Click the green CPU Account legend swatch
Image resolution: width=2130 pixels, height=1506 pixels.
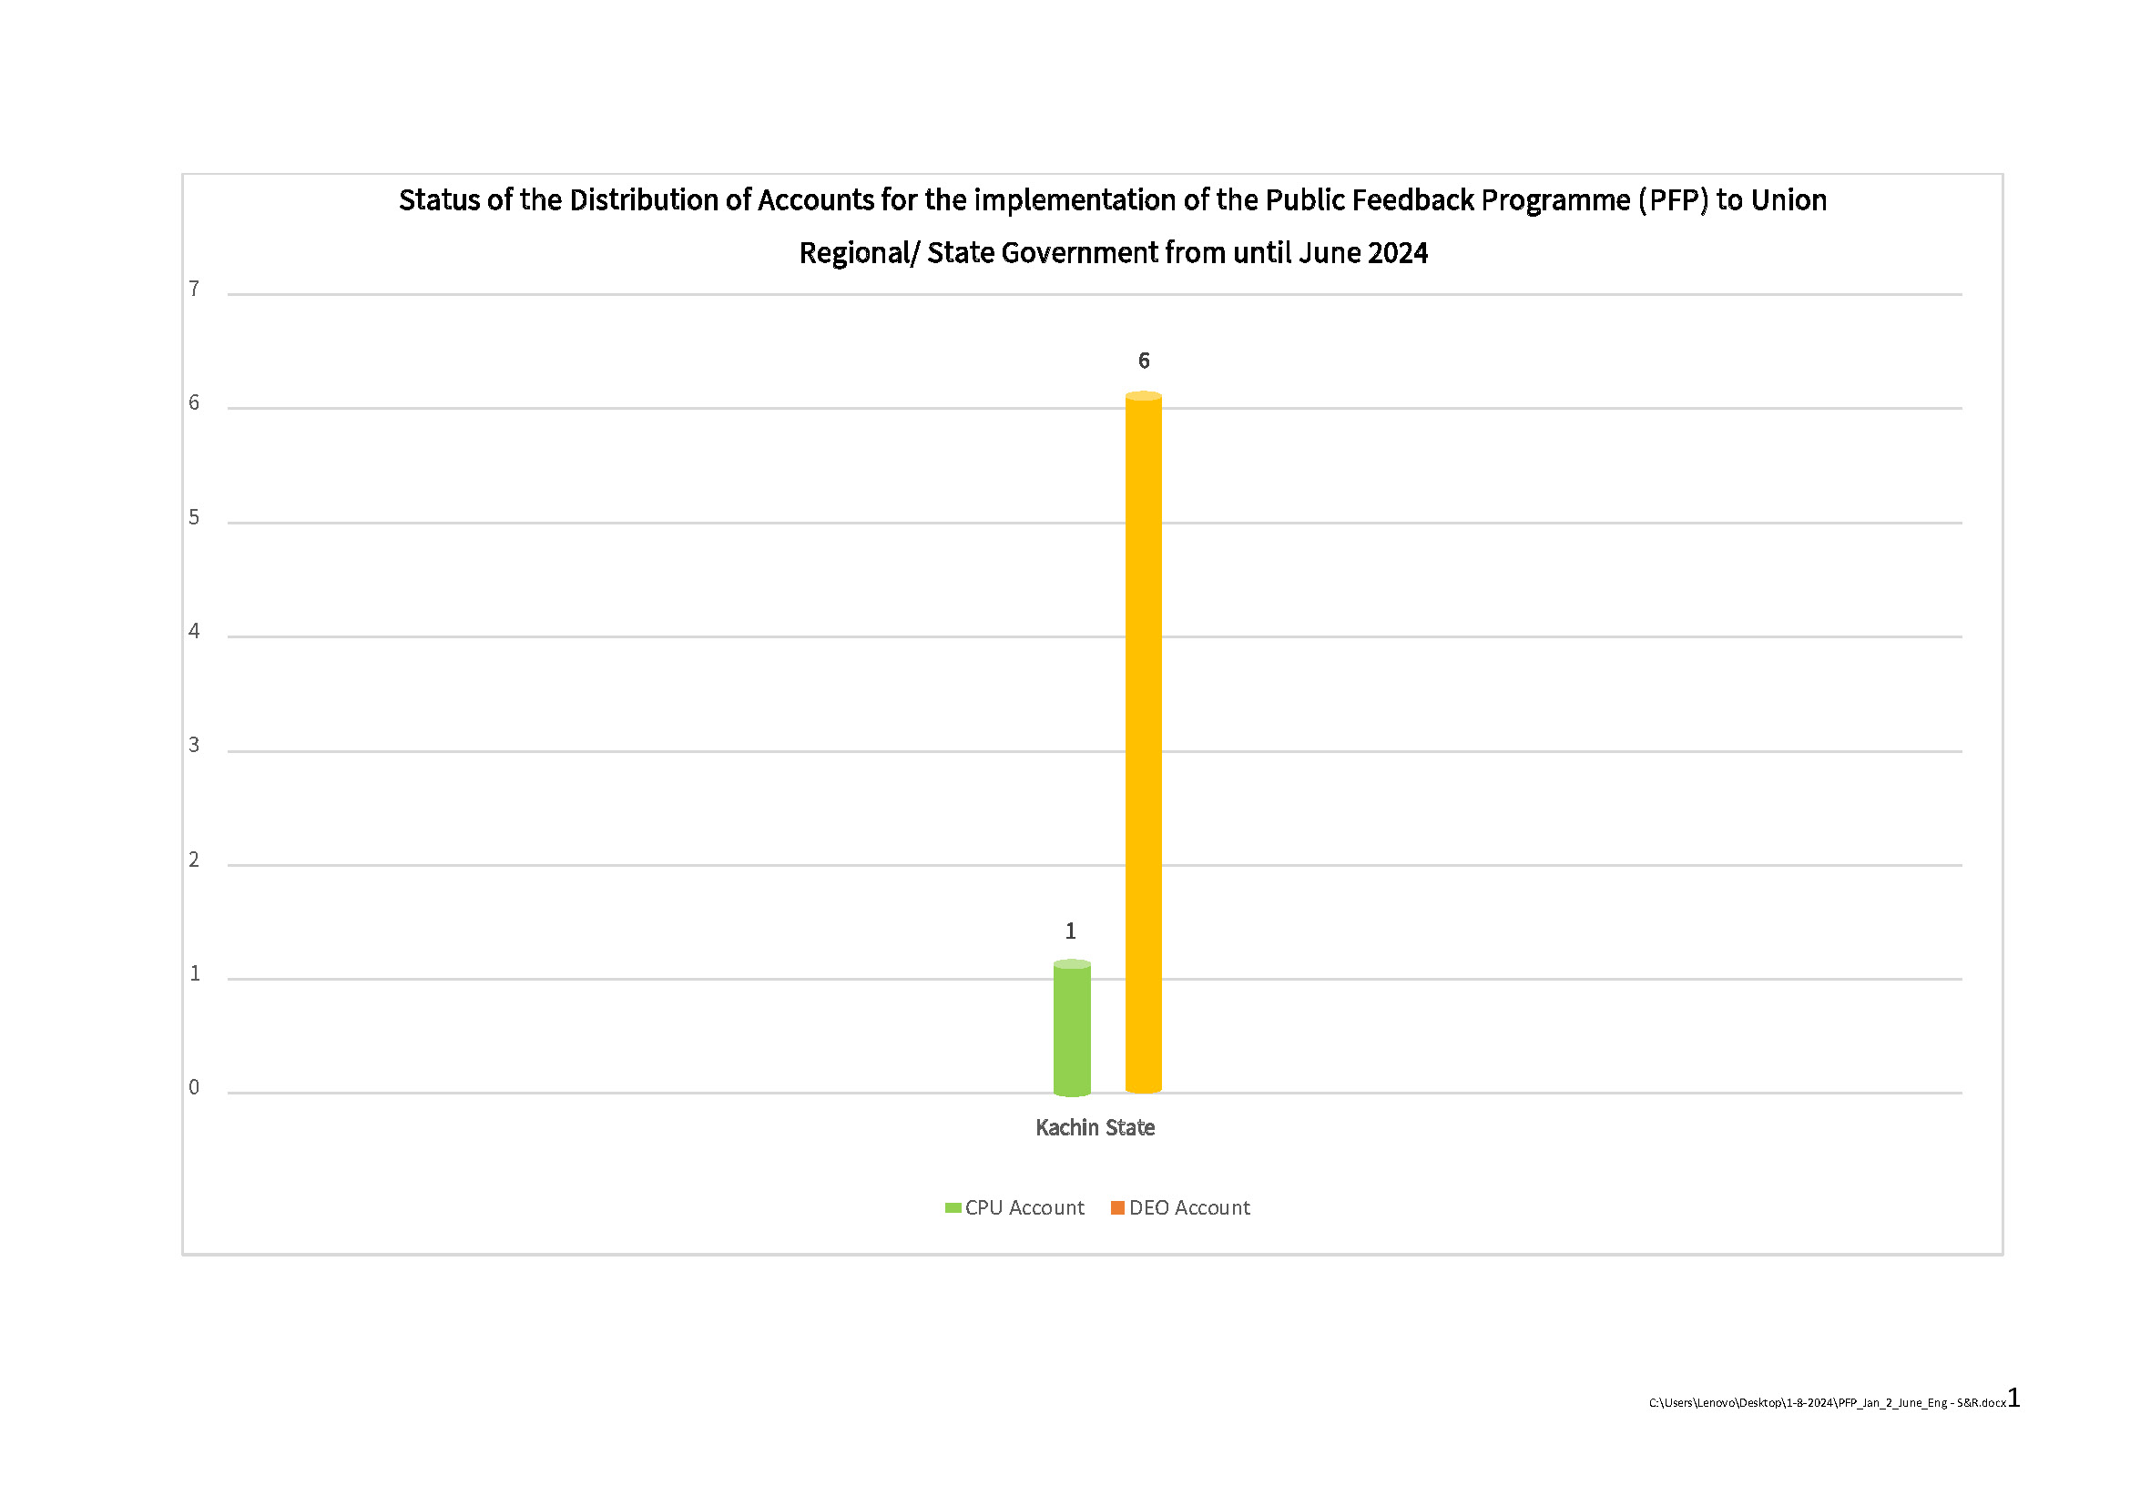(953, 1207)
